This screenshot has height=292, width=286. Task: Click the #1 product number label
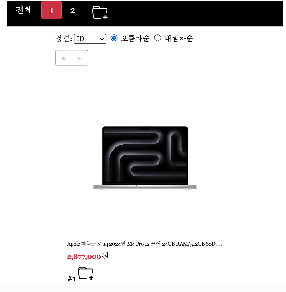click(x=71, y=279)
